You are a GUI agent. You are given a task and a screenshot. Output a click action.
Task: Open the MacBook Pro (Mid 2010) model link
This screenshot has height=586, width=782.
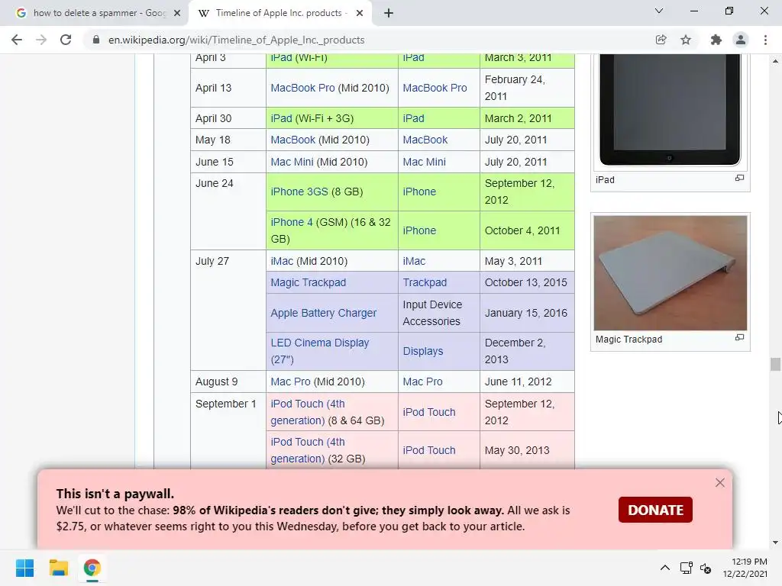click(x=302, y=88)
